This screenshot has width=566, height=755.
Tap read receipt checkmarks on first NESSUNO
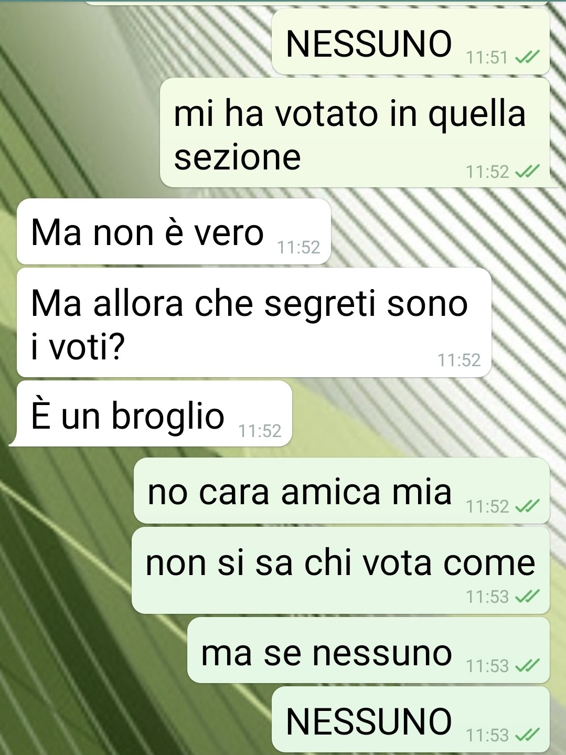pyautogui.click(x=527, y=57)
